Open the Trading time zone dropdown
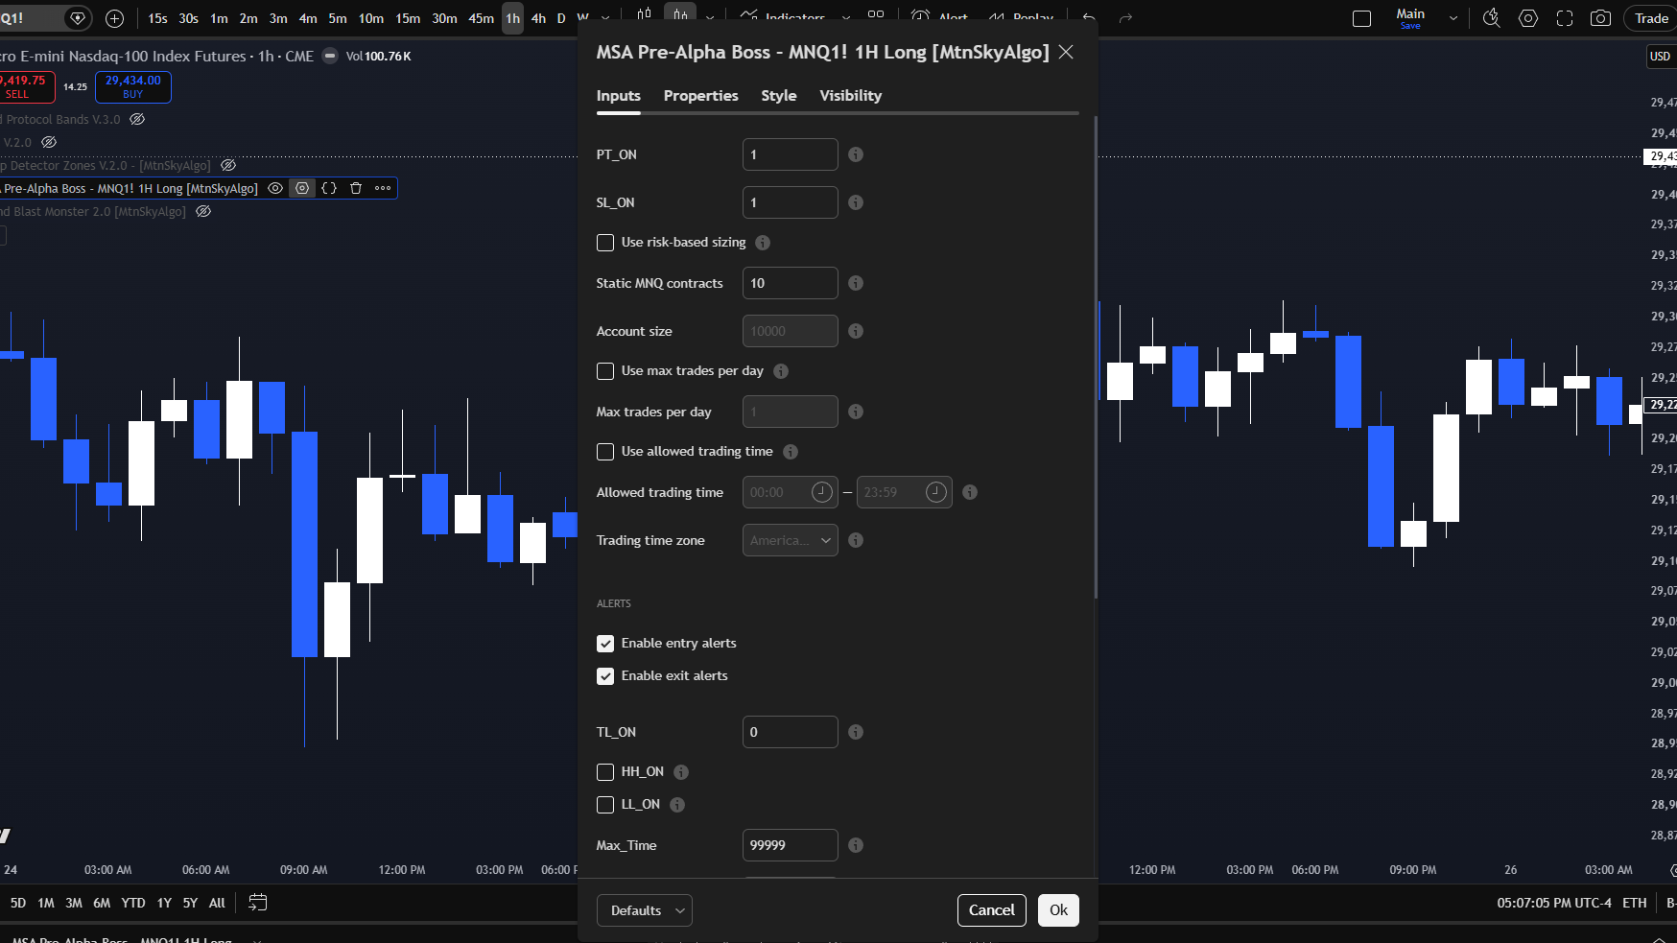The width and height of the screenshot is (1677, 943). (791, 540)
